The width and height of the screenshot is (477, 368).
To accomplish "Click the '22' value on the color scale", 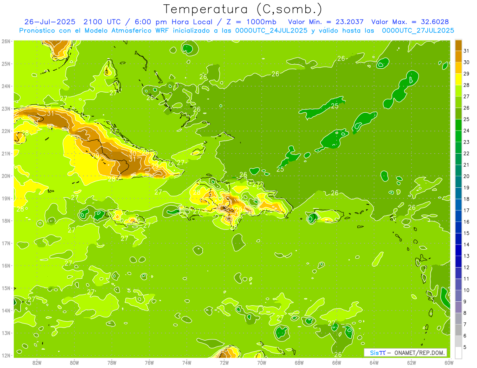I will click(x=467, y=154).
